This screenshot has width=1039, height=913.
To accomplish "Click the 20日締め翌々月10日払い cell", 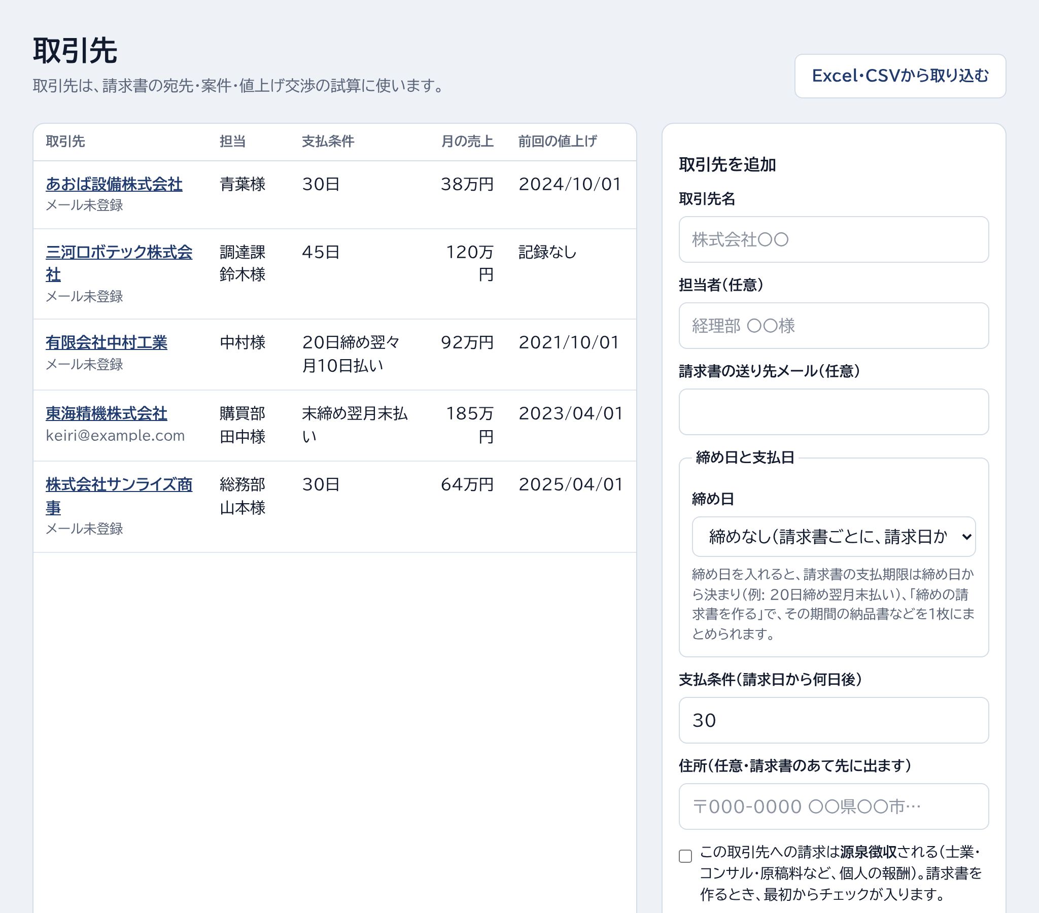I will click(351, 354).
